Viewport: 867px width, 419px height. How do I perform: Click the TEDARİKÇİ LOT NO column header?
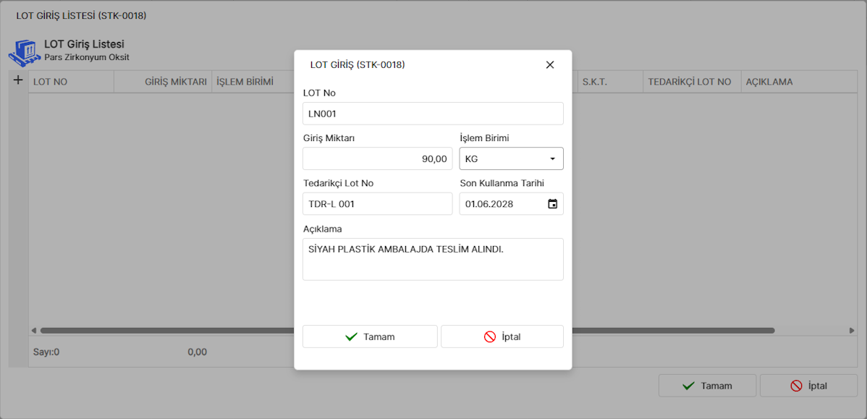pos(690,82)
